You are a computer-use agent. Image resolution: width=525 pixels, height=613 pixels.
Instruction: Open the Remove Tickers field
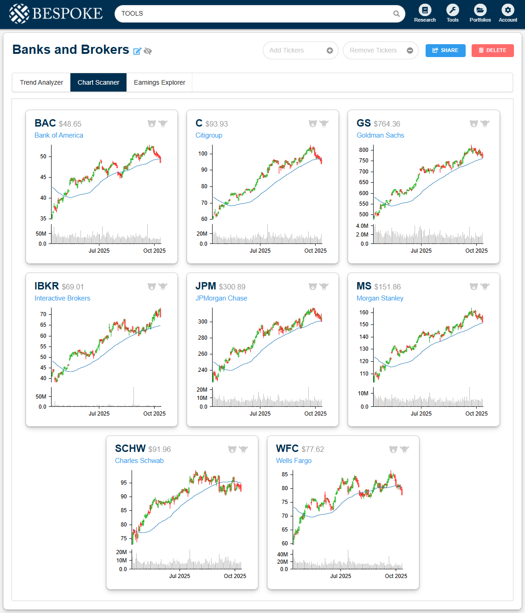(x=375, y=51)
